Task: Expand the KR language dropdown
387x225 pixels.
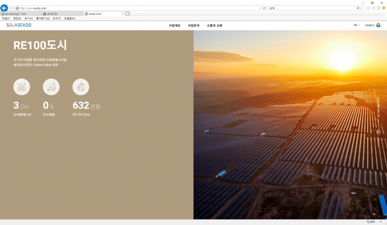Action: pos(357,25)
